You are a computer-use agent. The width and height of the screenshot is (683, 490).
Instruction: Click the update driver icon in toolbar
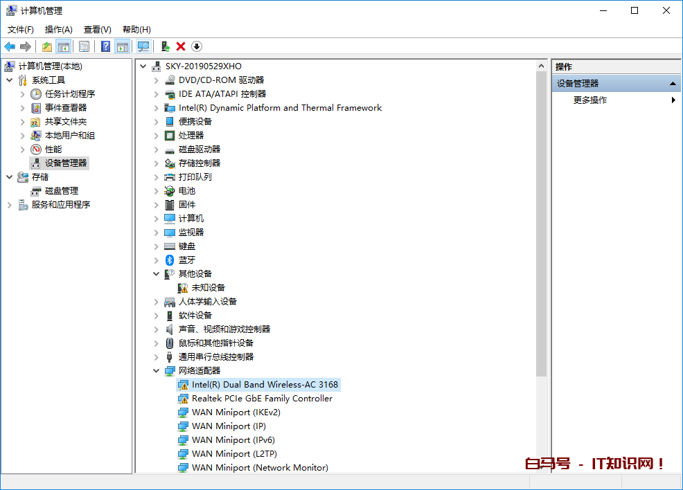[165, 46]
